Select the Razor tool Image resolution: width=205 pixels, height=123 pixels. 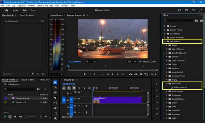click(55, 98)
